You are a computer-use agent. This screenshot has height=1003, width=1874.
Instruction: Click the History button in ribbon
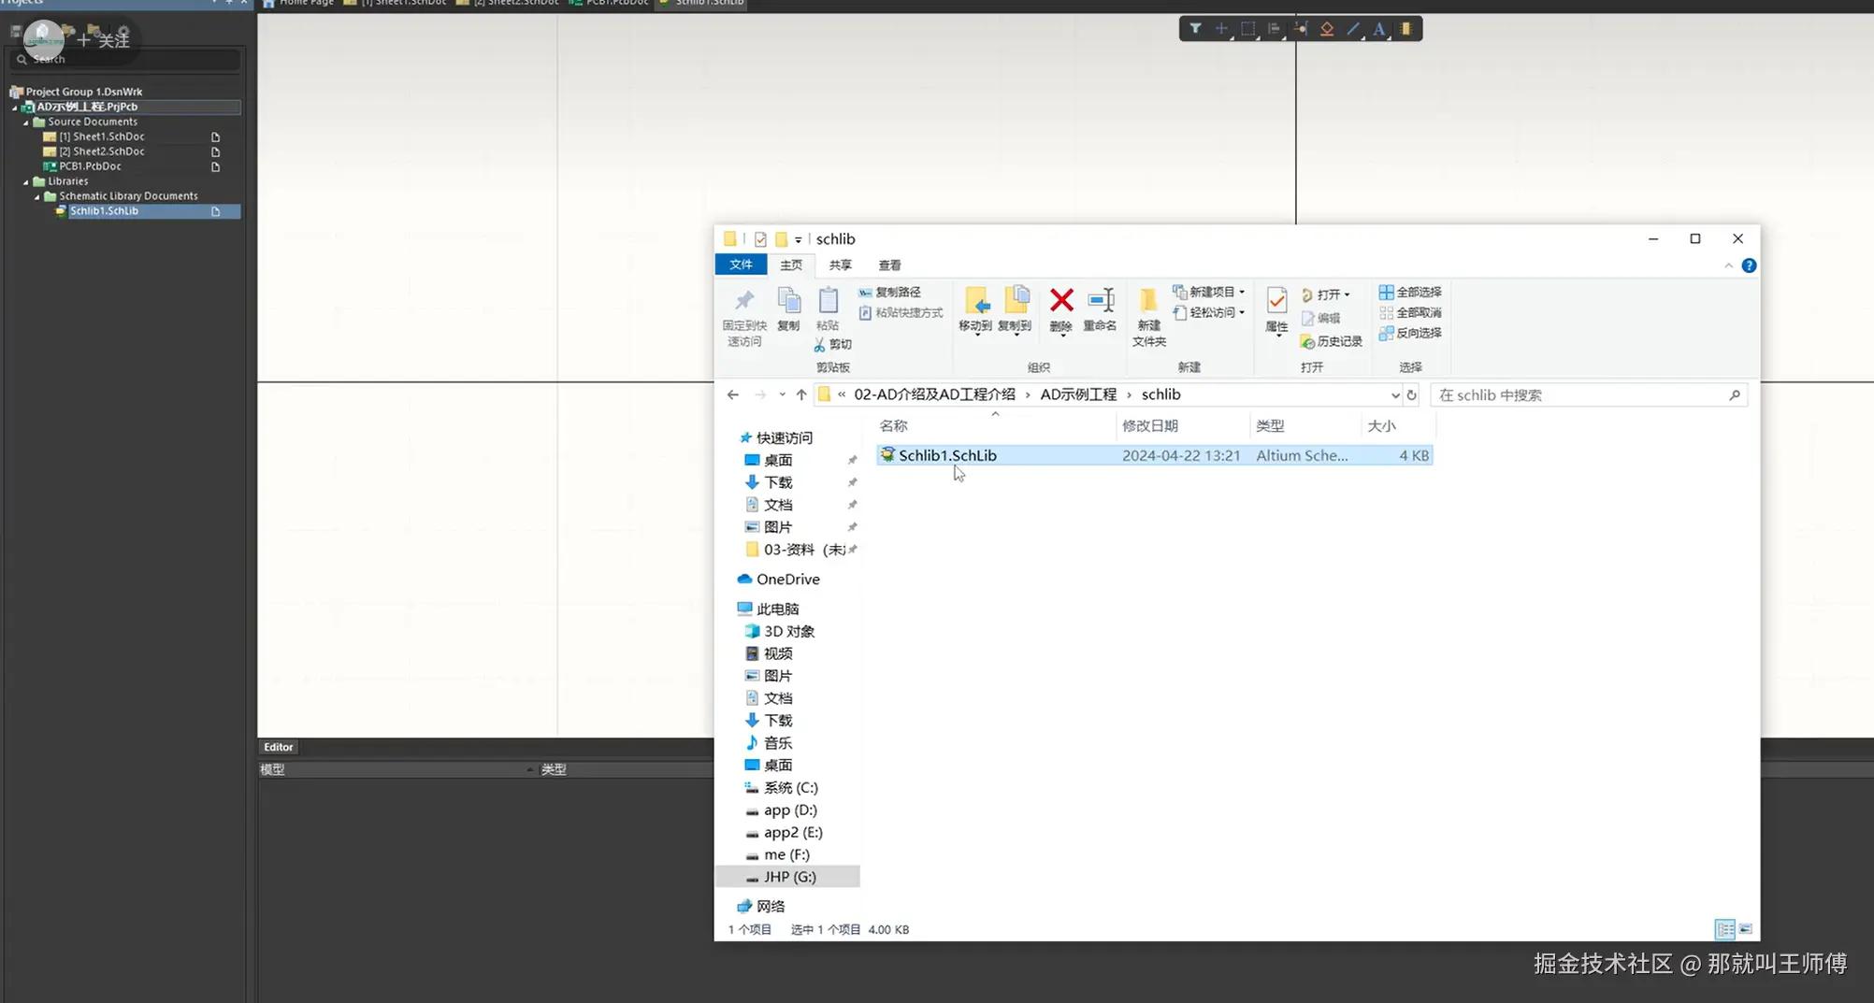pyautogui.click(x=1332, y=342)
